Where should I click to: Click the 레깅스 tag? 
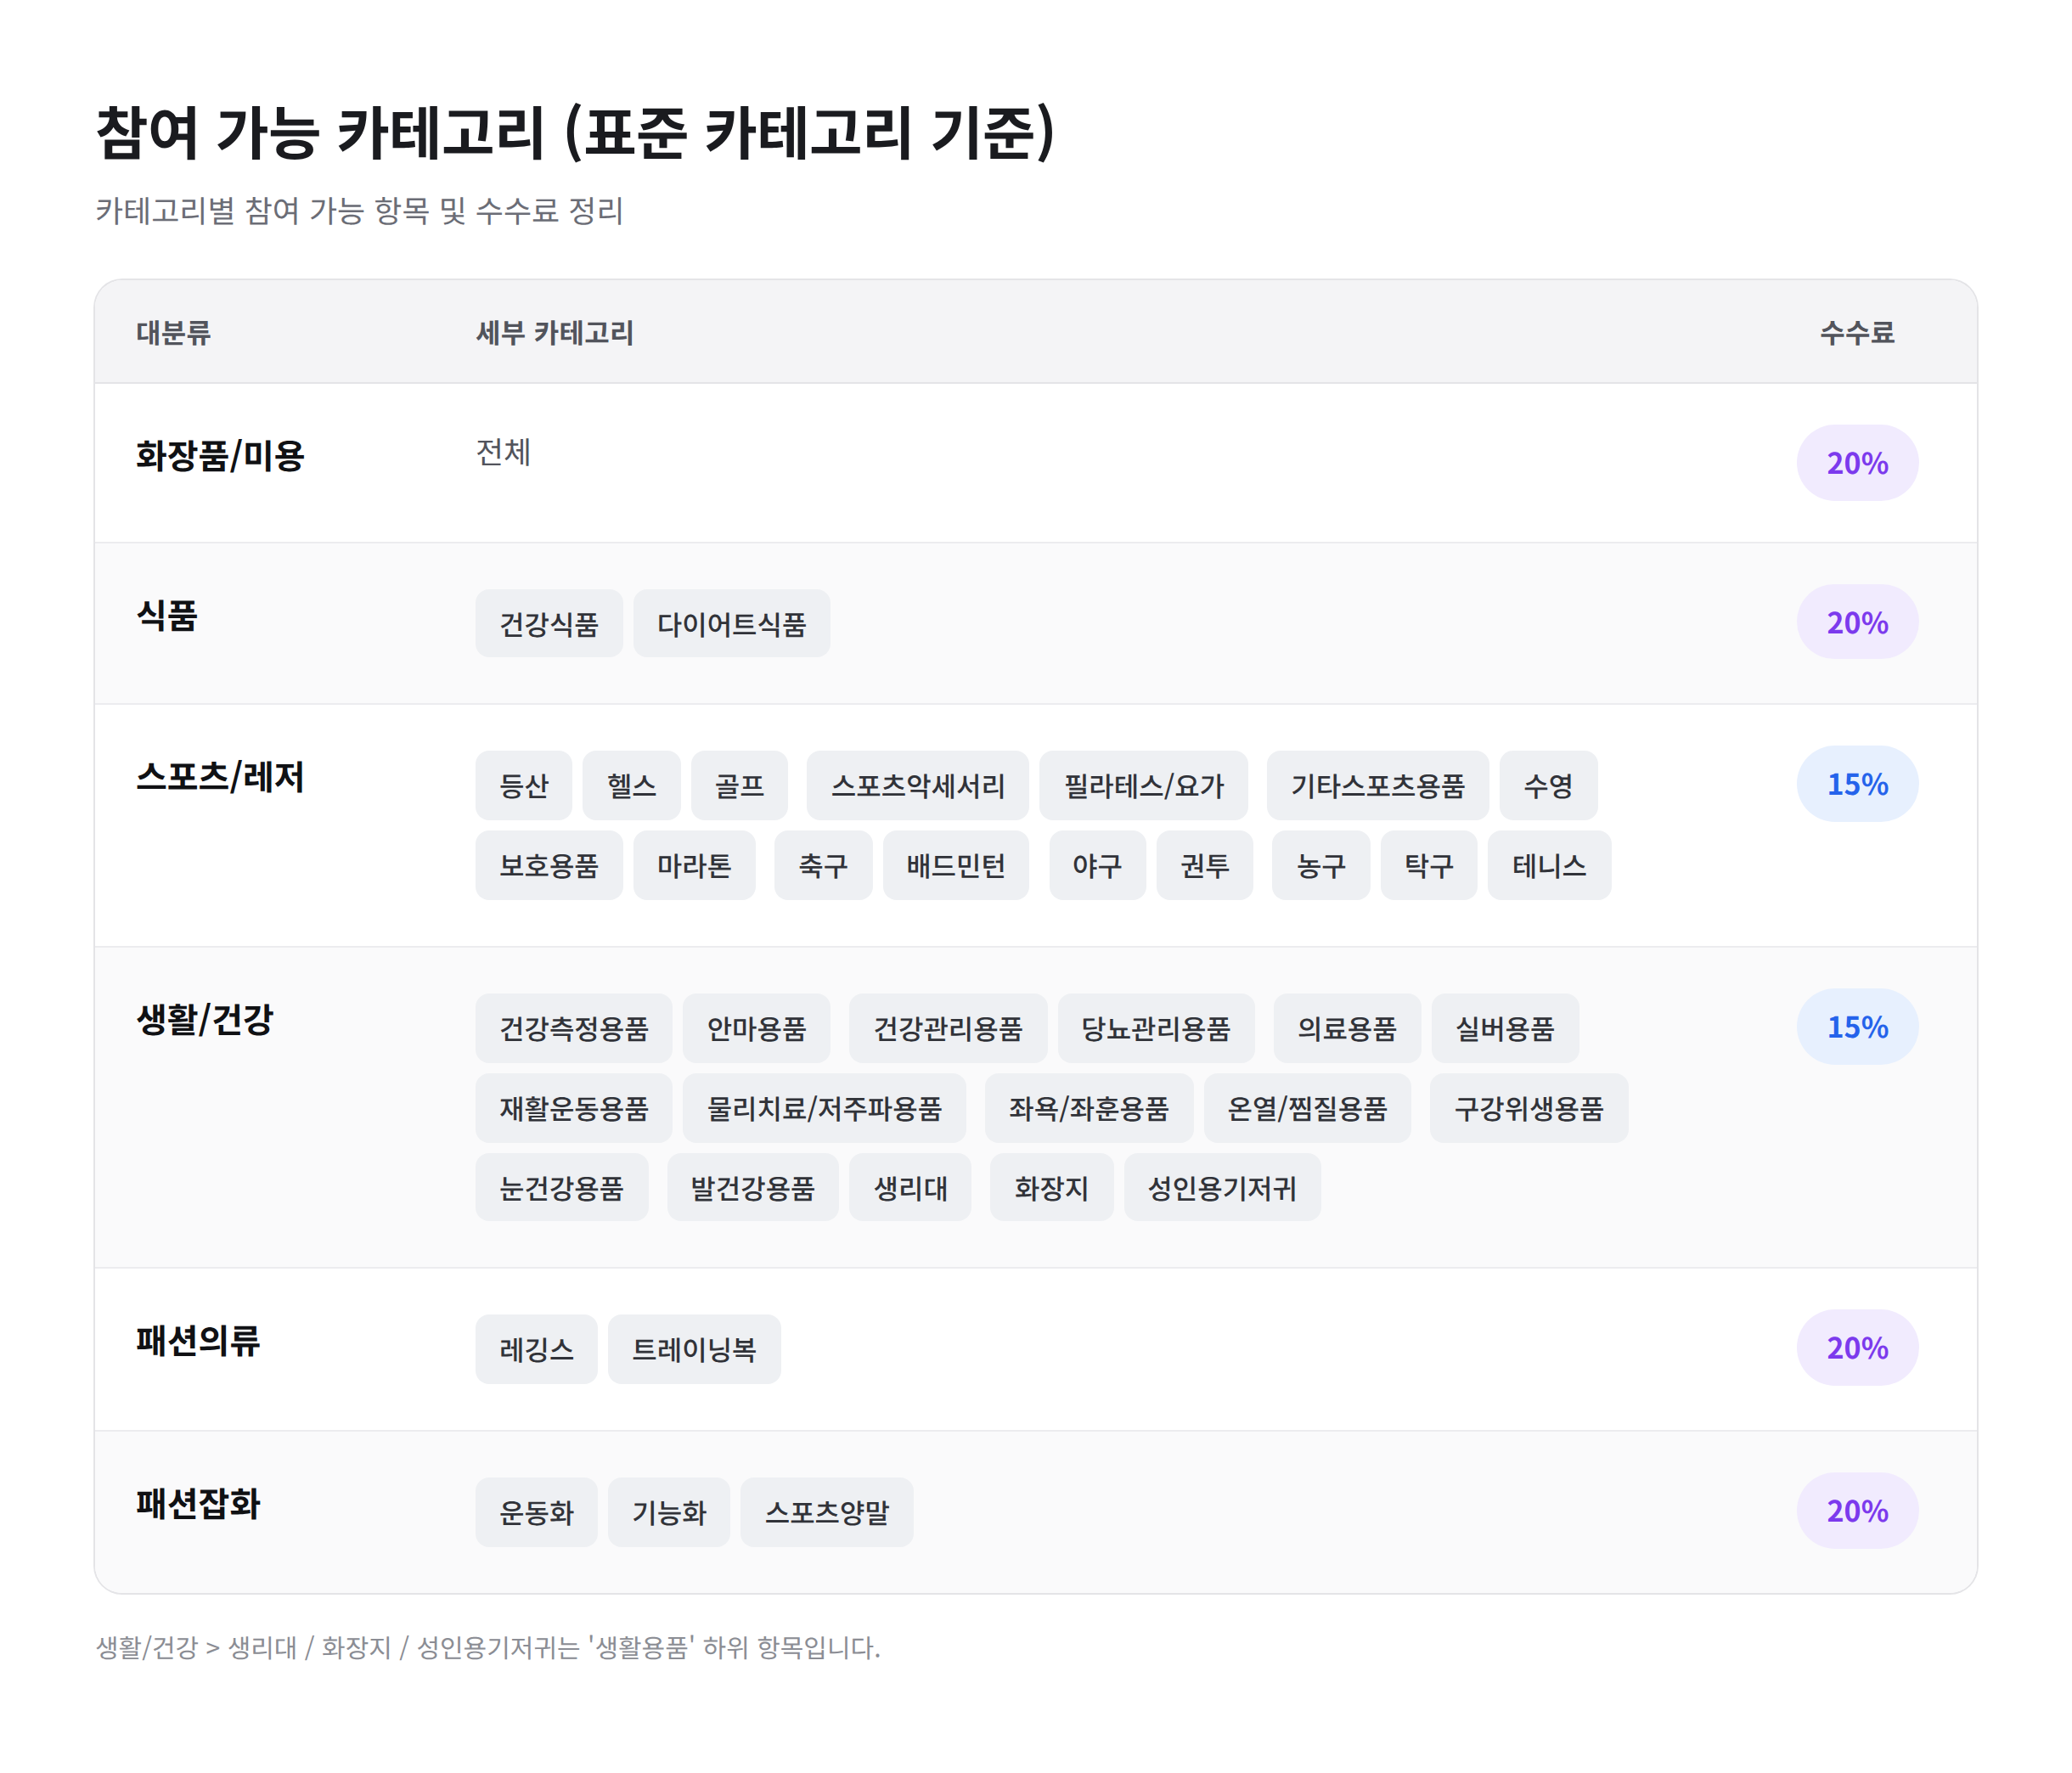(536, 1350)
